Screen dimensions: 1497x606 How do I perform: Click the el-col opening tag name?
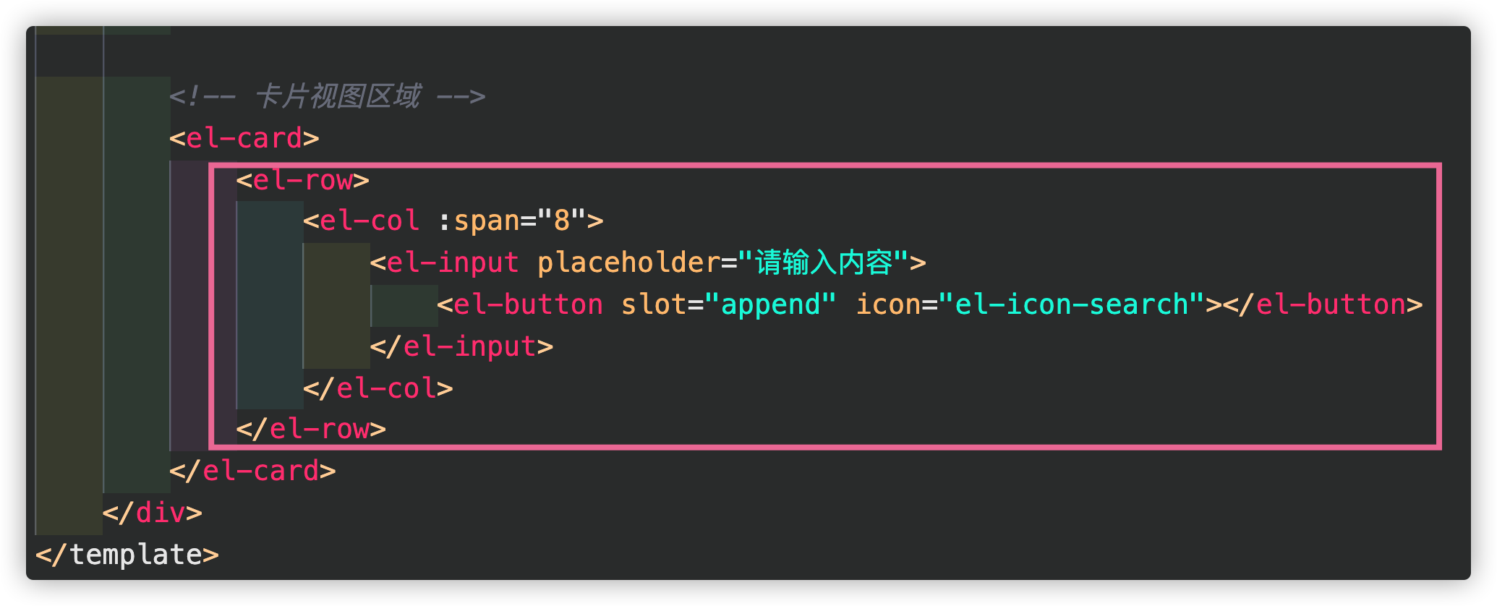click(370, 221)
